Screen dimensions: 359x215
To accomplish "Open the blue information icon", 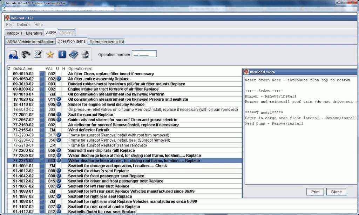I will click(x=62, y=55).
